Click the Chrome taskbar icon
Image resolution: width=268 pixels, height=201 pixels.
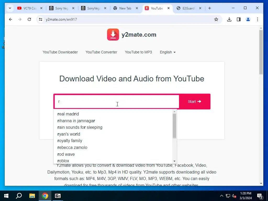pos(45,196)
